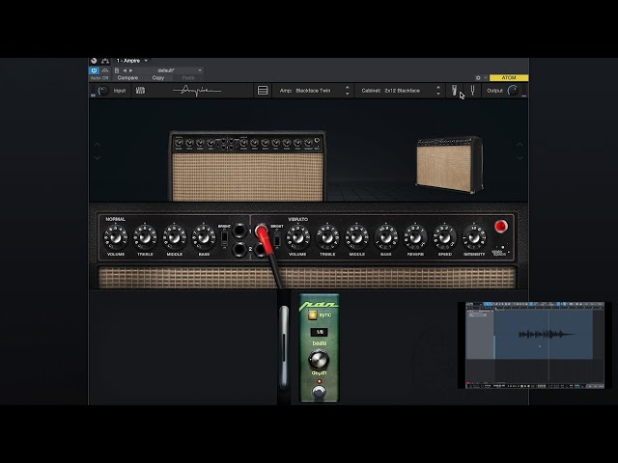Image resolution: width=618 pixels, height=463 pixels.
Task: Click the 2x12 cabinet thumbnail image
Action: 450,165
